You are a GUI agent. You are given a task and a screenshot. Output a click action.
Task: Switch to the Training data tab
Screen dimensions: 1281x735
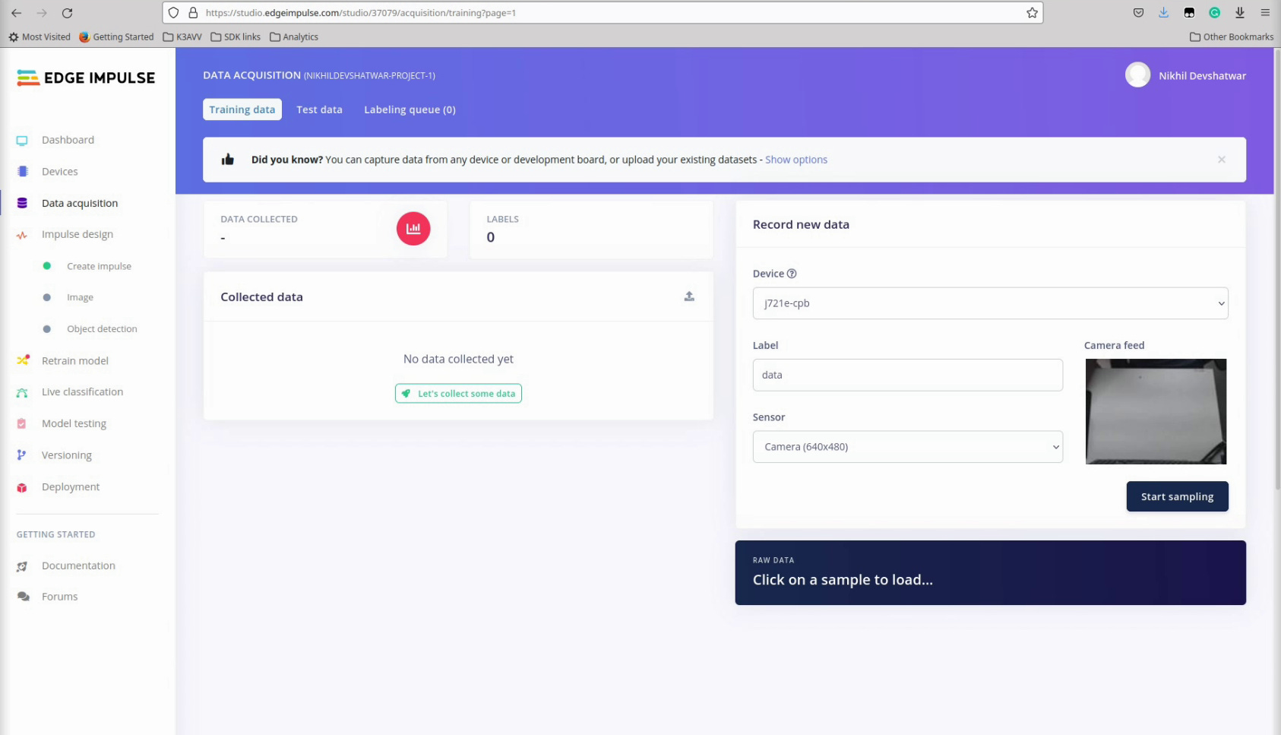242,109
